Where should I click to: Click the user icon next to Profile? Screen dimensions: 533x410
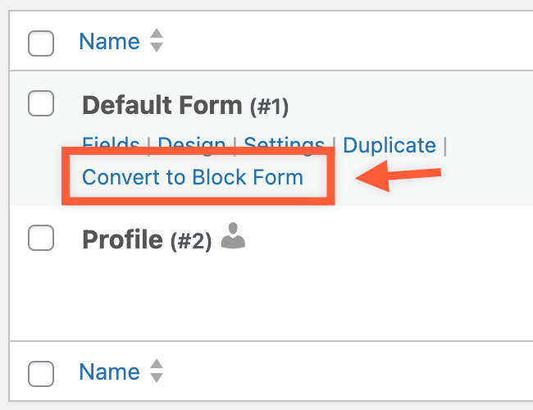(234, 237)
